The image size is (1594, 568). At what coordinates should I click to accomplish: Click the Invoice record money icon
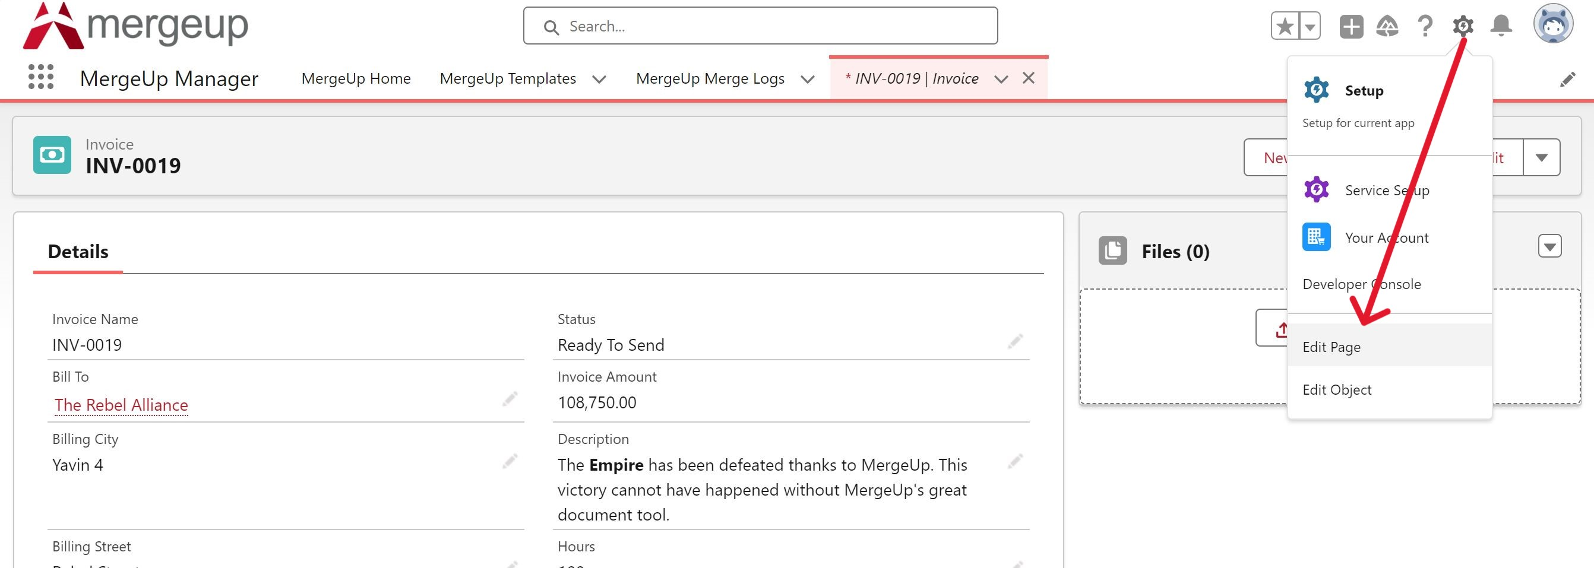click(x=52, y=155)
